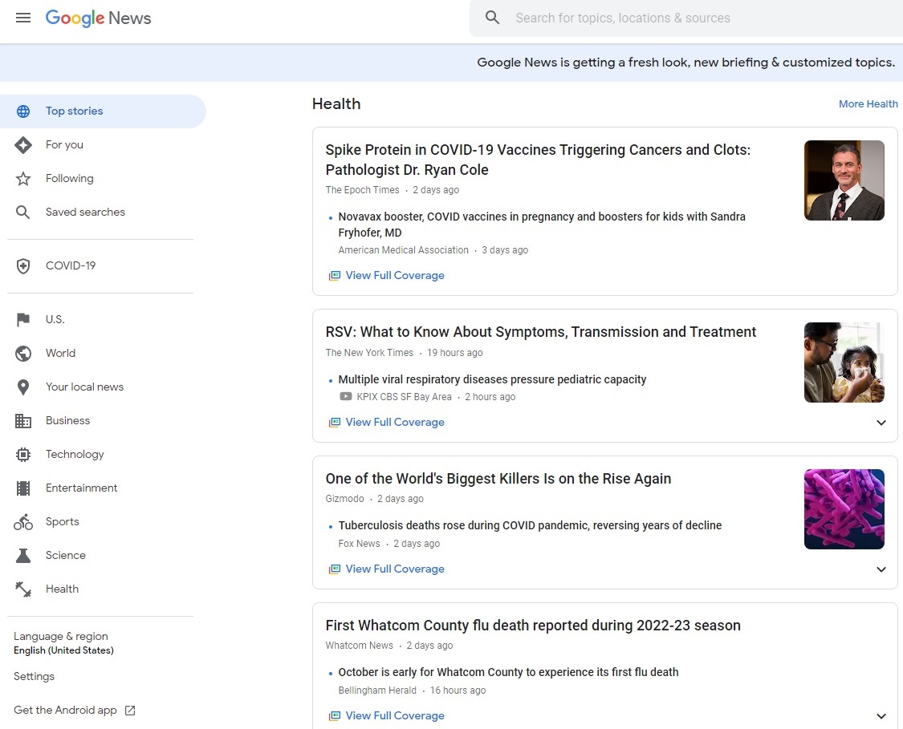The width and height of the screenshot is (903, 729).
Task: Click RSV story thumbnail image
Action: click(x=844, y=362)
